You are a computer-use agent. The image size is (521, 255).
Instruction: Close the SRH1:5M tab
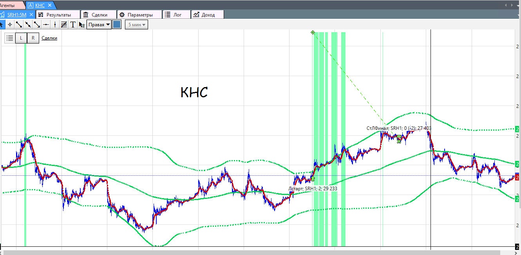(x=31, y=15)
